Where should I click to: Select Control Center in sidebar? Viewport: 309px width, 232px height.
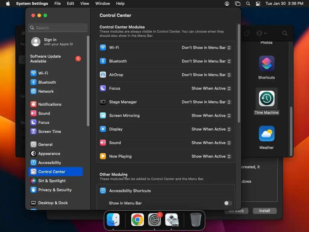click(x=56, y=172)
